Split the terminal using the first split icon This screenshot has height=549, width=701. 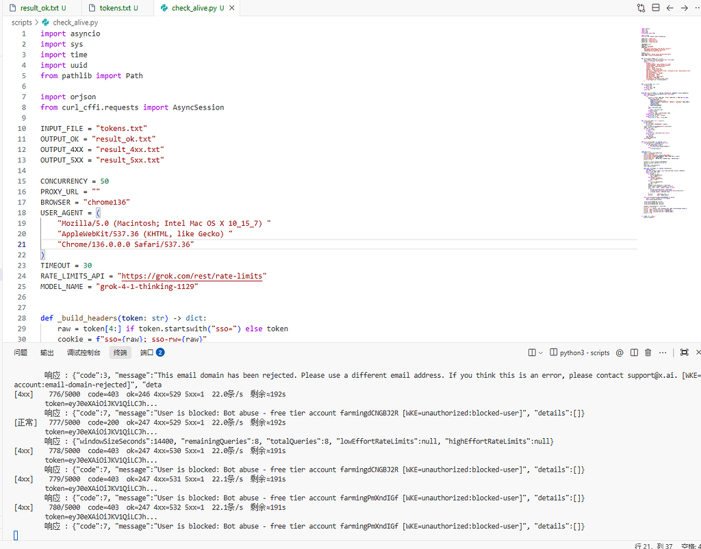(x=532, y=353)
